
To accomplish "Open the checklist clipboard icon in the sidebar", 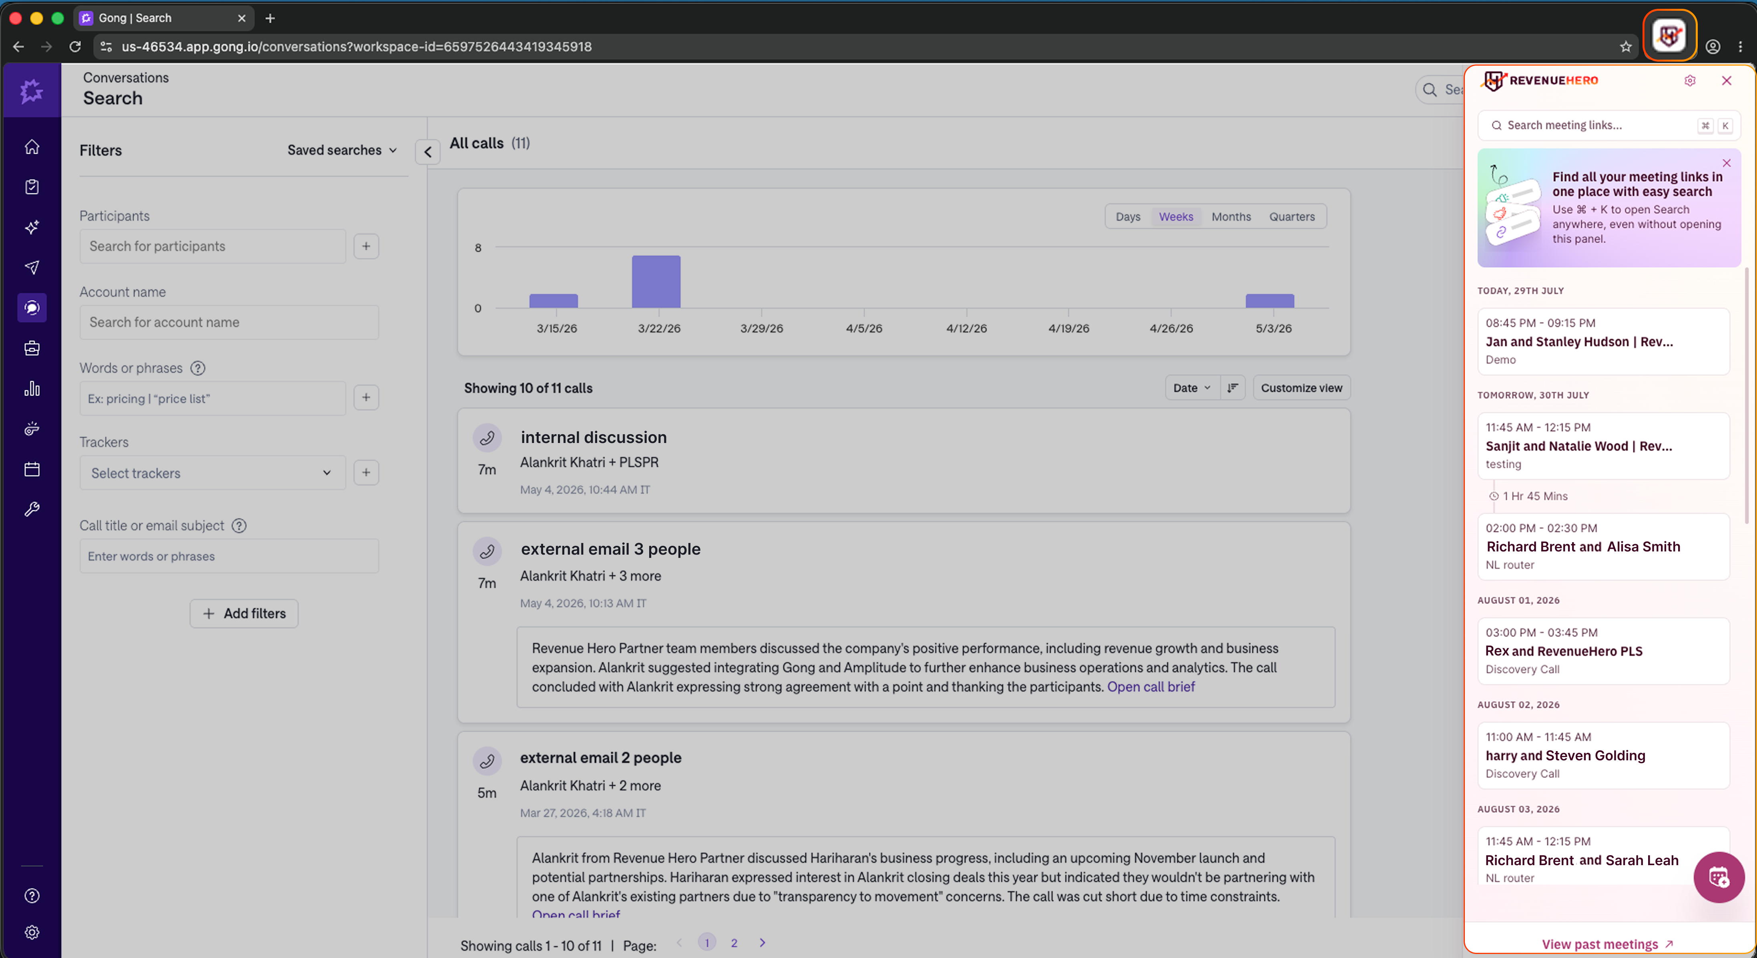I will point(31,187).
